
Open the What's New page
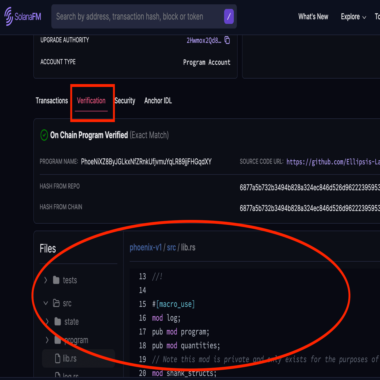313,17
